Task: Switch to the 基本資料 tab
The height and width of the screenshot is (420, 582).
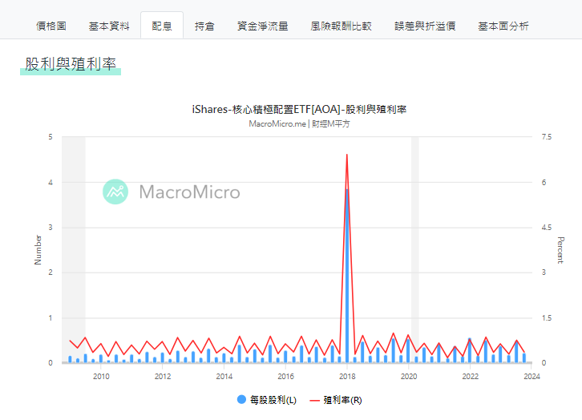Action: pos(109,26)
